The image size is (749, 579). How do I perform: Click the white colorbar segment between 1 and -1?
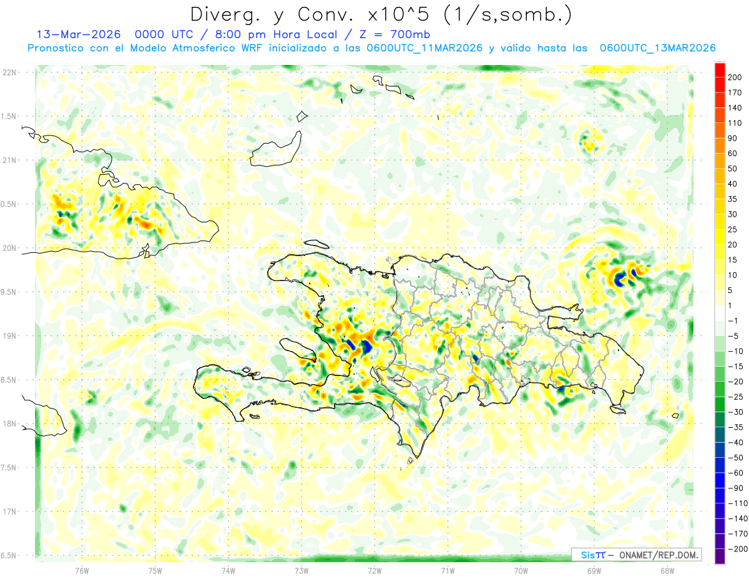(x=720, y=313)
